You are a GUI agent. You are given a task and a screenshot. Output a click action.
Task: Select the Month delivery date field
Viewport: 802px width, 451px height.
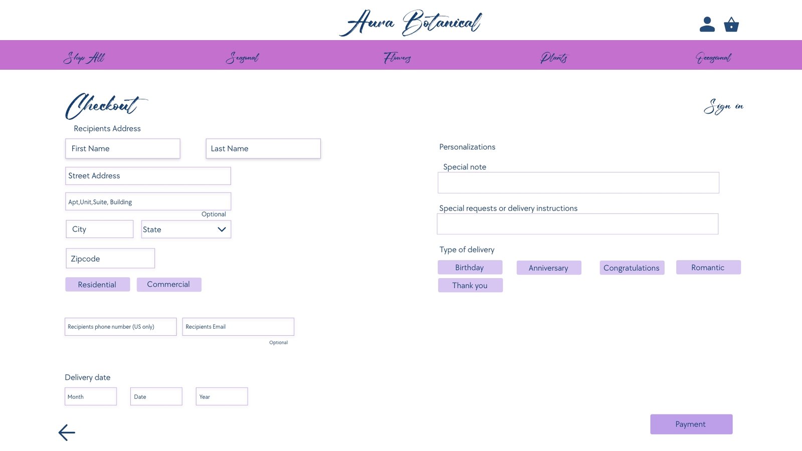coord(91,397)
